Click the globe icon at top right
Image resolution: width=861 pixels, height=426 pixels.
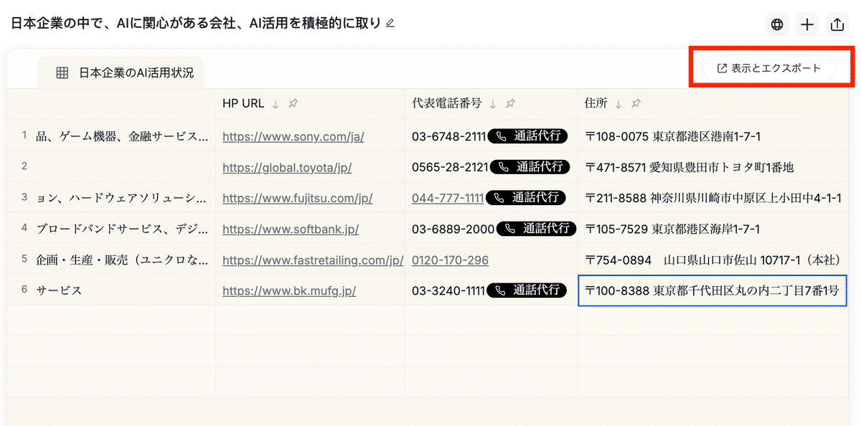click(x=776, y=24)
